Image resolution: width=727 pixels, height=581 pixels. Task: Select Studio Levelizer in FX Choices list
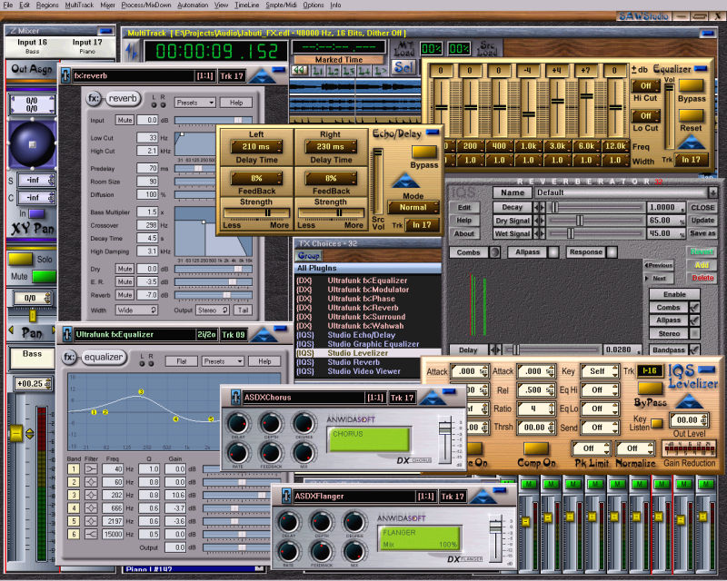coord(368,353)
